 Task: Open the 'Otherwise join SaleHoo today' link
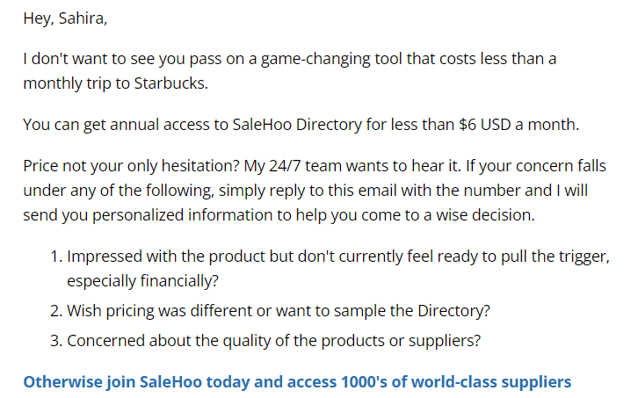tap(297, 381)
